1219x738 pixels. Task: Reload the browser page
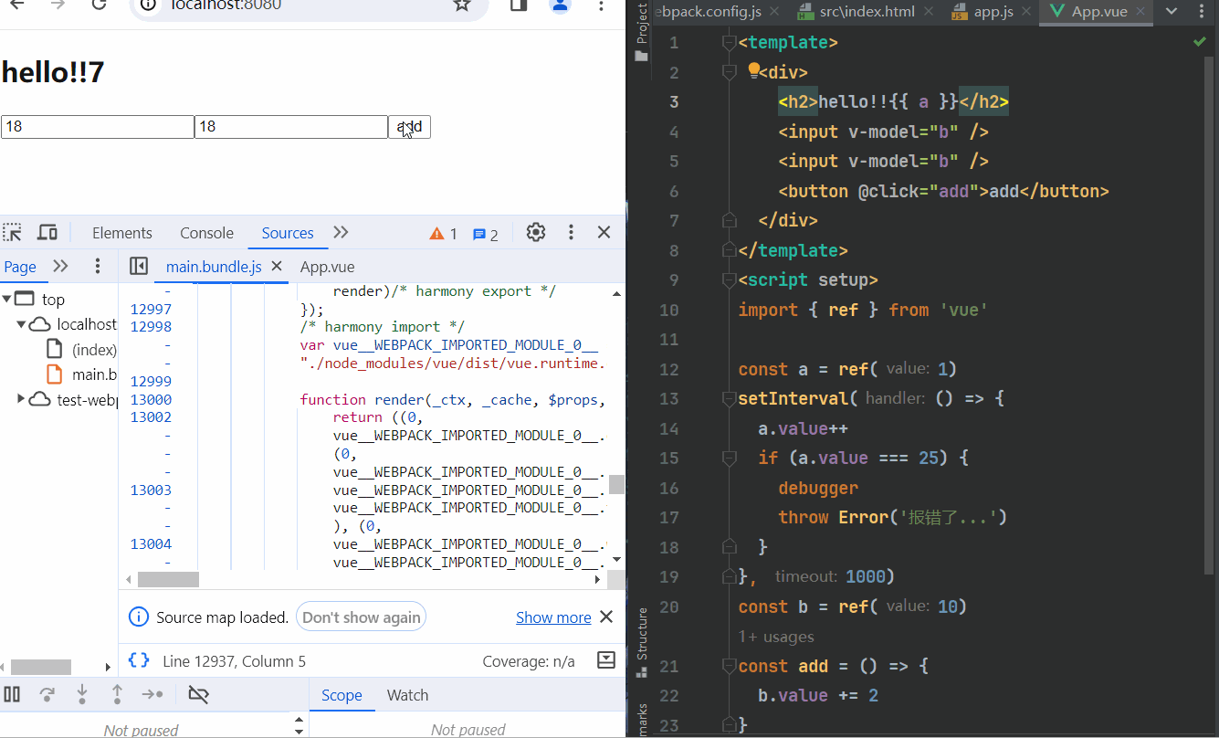(x=98, y=5)
